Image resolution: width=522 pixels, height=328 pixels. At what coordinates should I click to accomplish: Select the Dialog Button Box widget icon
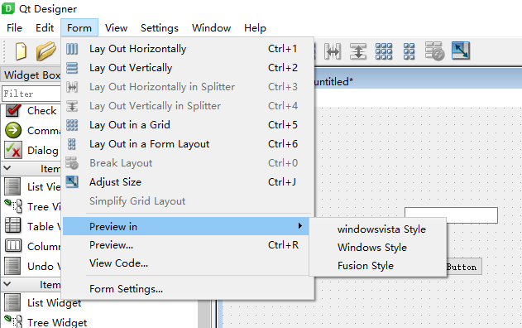pyautogui.click(x=13, y=150)
